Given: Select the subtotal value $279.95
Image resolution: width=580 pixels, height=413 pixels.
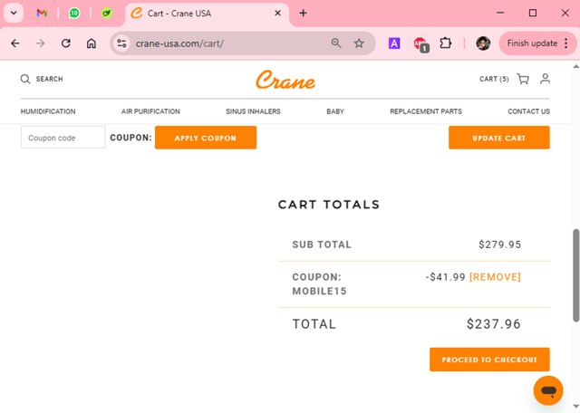Looking at the screenshot, I should point(499,245).
